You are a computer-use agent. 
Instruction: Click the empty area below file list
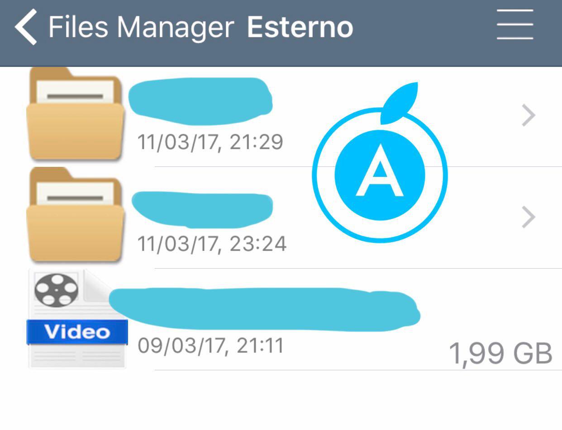pos(281,400)
